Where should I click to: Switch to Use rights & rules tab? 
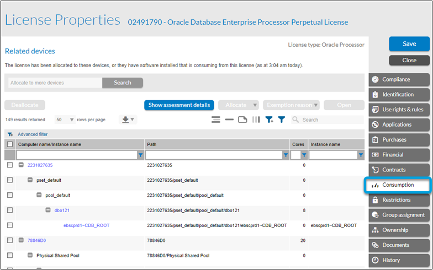click(x=399, y=110)
